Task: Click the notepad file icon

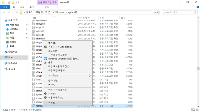Action: (x=33, y=106)
